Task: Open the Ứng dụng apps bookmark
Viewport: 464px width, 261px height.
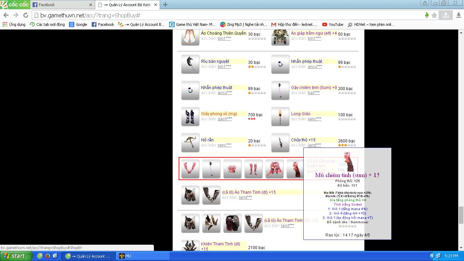Action: point(14,24)
